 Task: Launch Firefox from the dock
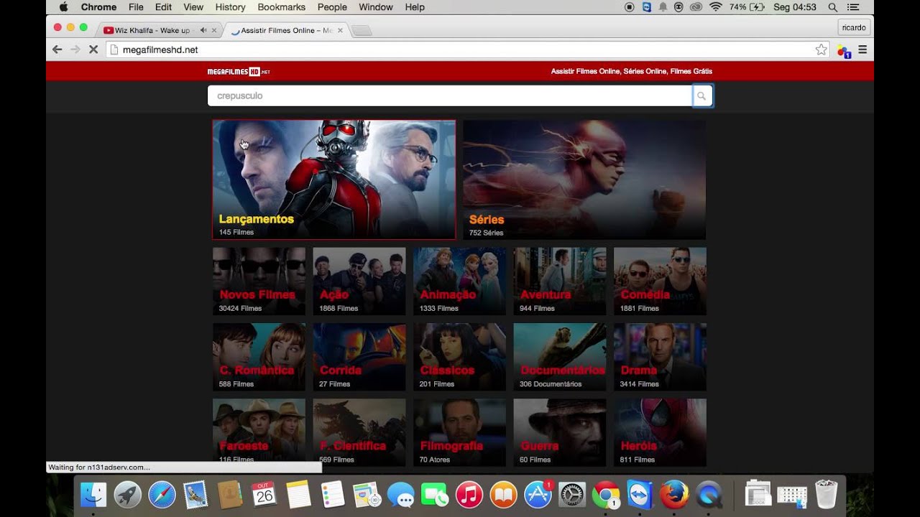[674, 495]
